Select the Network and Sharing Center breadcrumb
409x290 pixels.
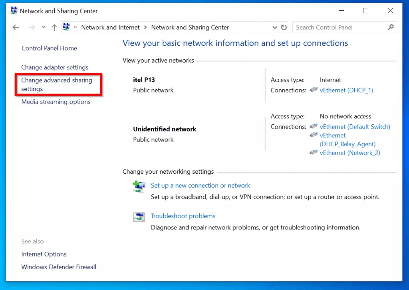[x=190, y=27]
